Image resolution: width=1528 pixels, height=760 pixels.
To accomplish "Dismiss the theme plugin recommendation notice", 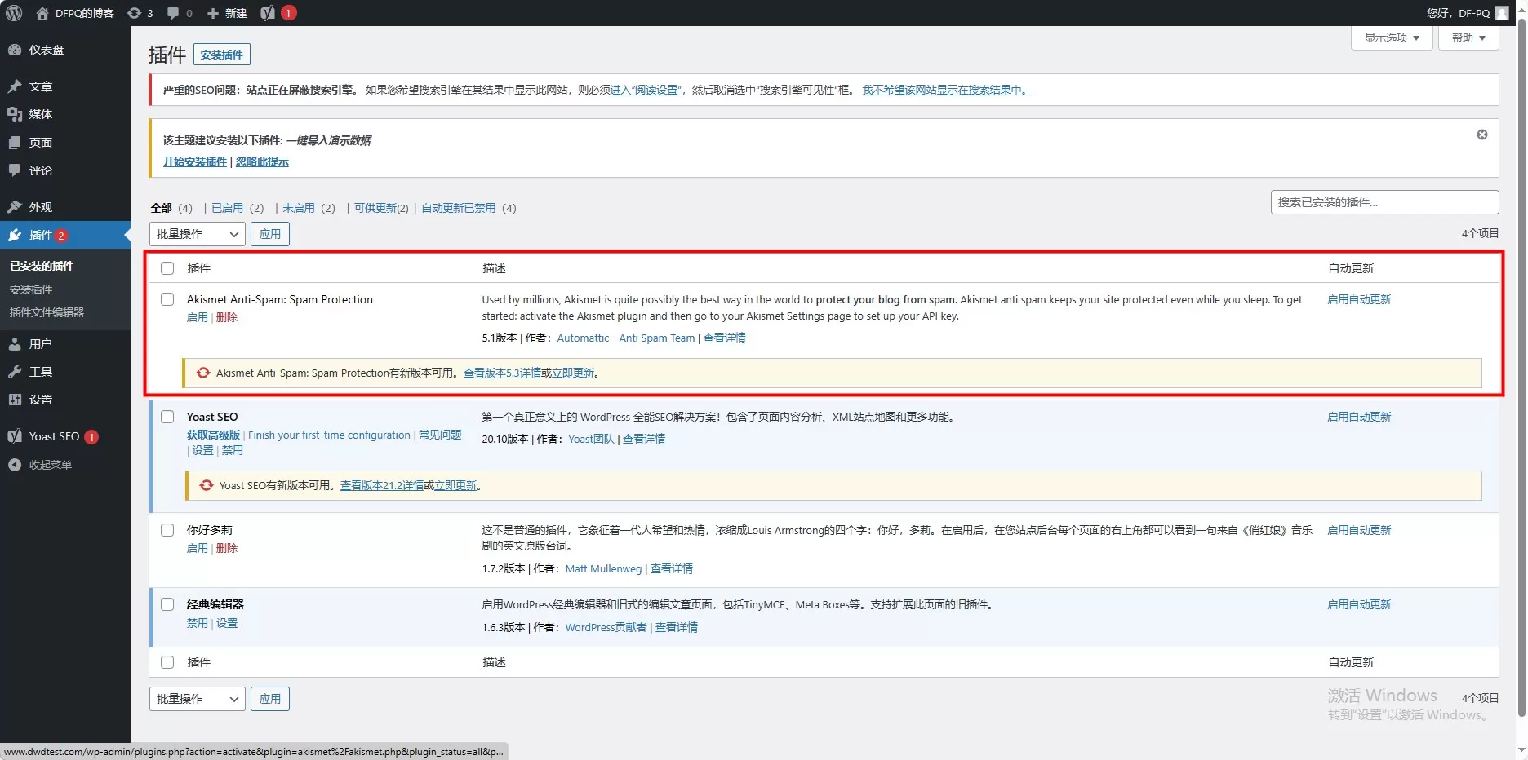I will pos(1482,135).
